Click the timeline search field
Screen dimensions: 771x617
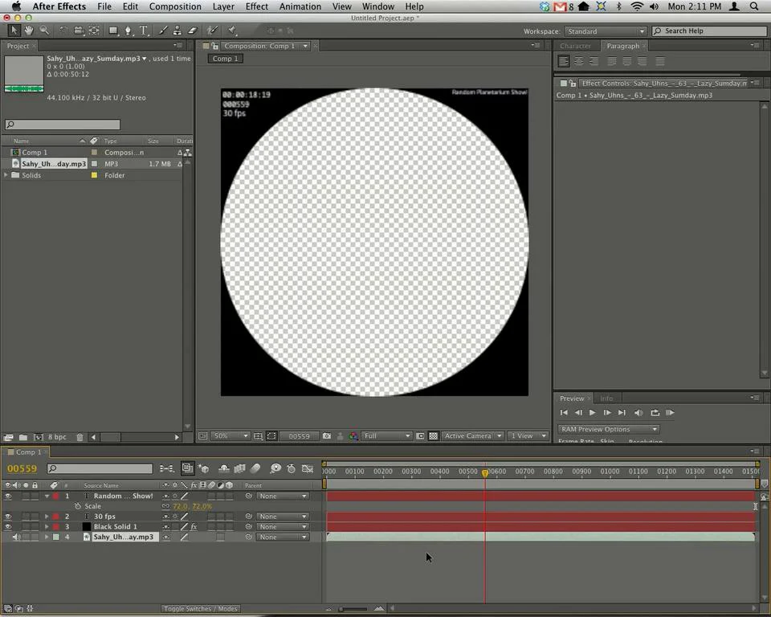[100, 468]
